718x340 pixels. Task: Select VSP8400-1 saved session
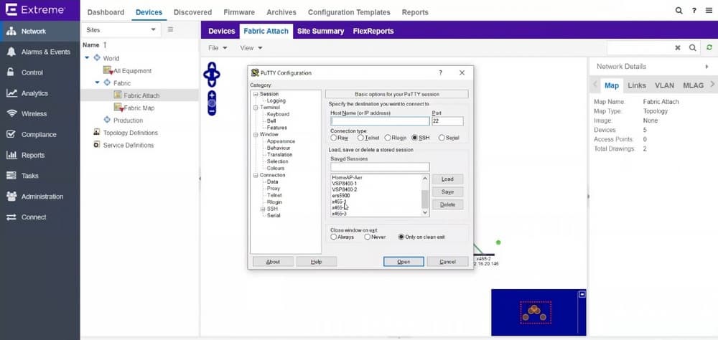point(345,184)
